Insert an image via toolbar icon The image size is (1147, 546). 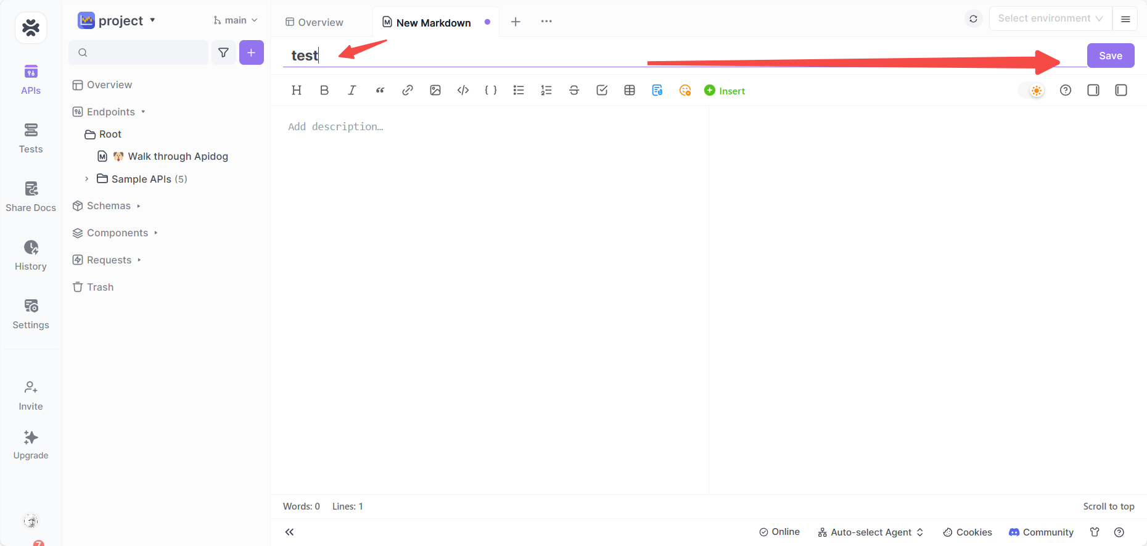[435, 90]
